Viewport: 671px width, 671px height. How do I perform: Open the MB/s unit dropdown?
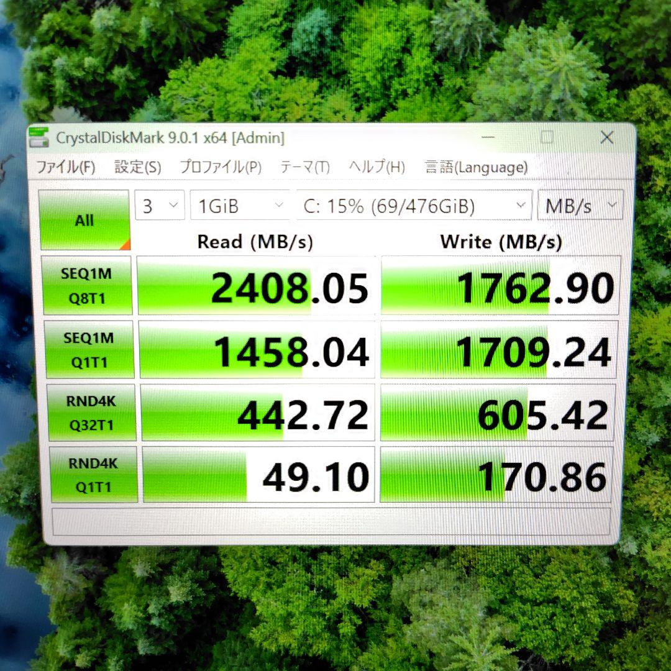(x=579, y=205)
